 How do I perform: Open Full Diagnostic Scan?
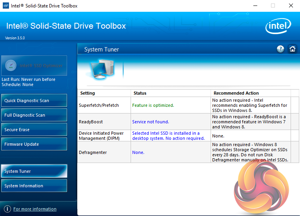[x=34, y=115]
